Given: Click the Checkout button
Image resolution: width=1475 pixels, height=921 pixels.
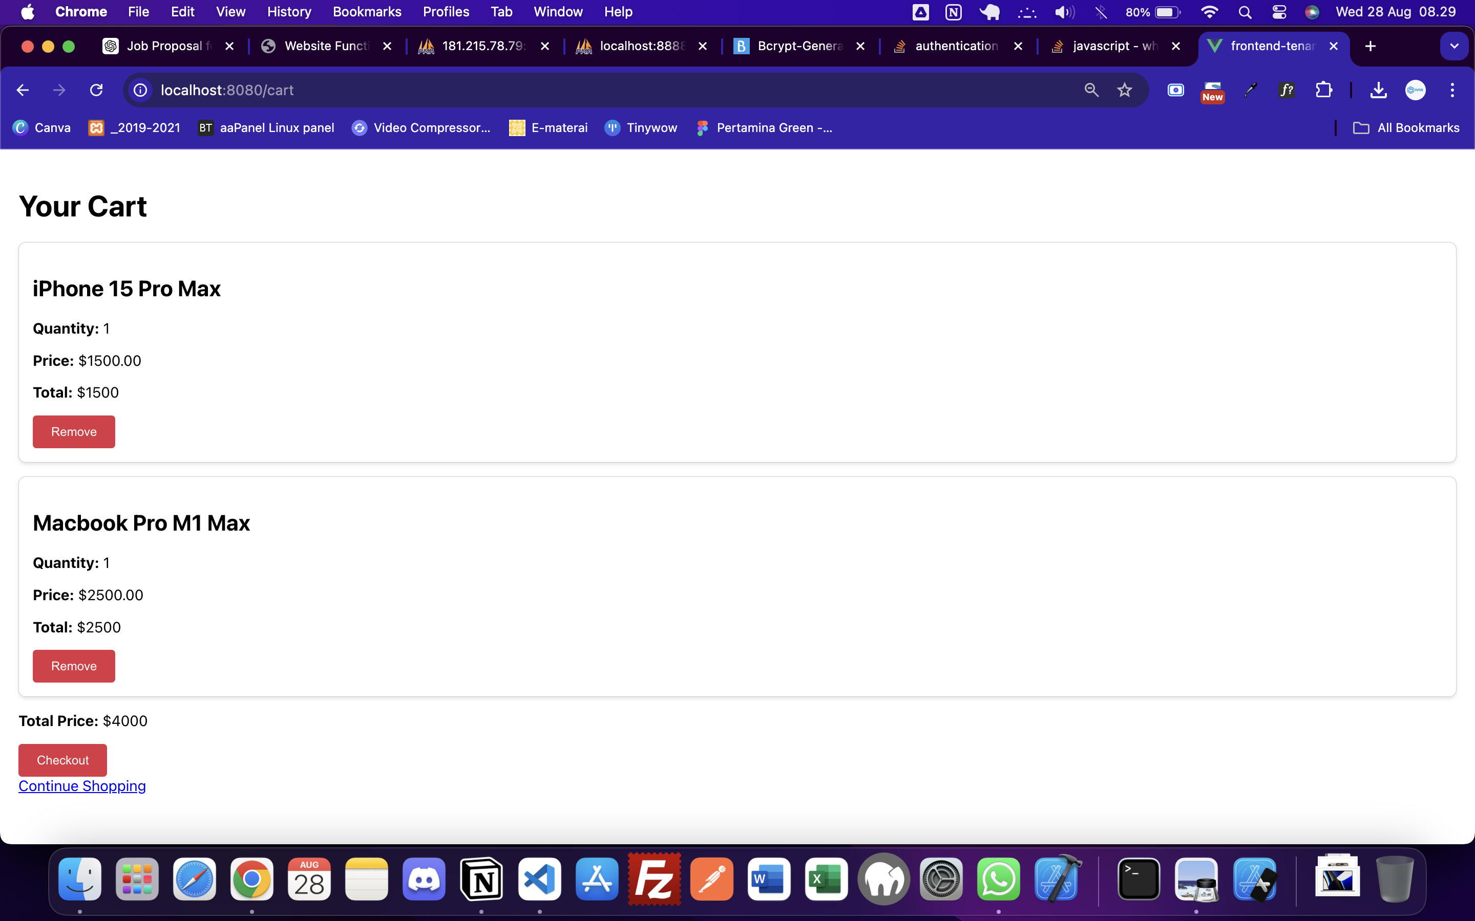Looking at the screenshot, I should coord(63,760).
